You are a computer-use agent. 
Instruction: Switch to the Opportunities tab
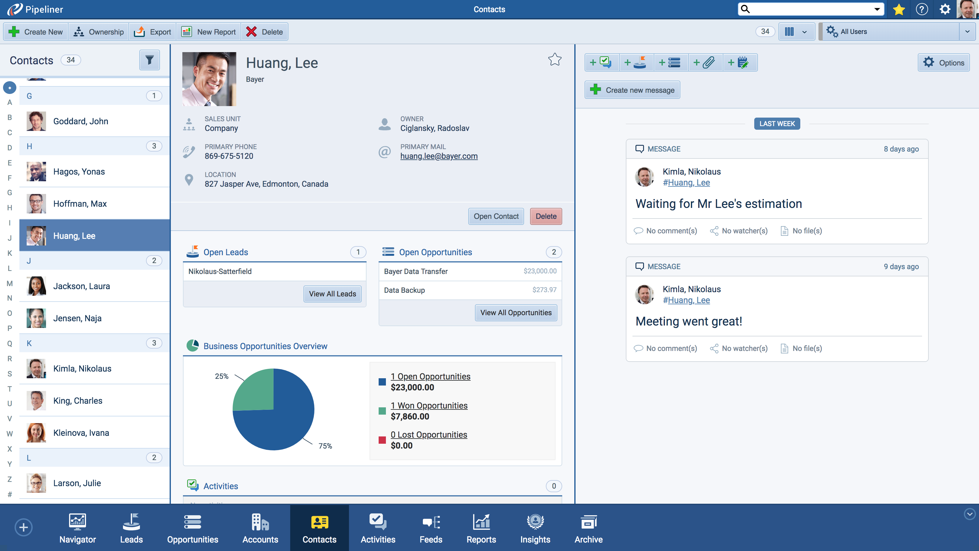click(192, 529)
